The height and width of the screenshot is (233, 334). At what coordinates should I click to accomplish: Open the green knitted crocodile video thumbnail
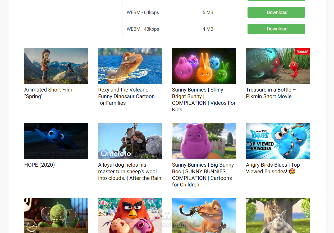pyautogui.click(x=56, y=215)
